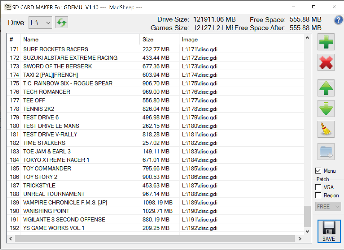344x250 pixels.
Task: Click the Image column header
Action: [241, 39]
